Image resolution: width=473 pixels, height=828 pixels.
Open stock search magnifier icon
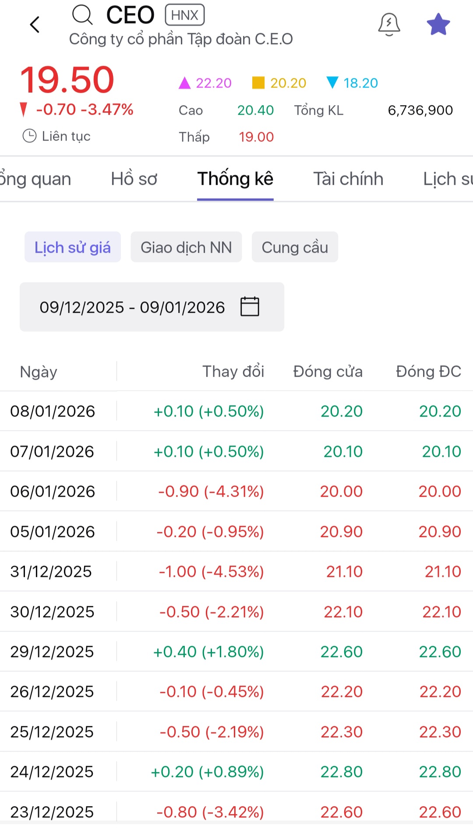82,15
